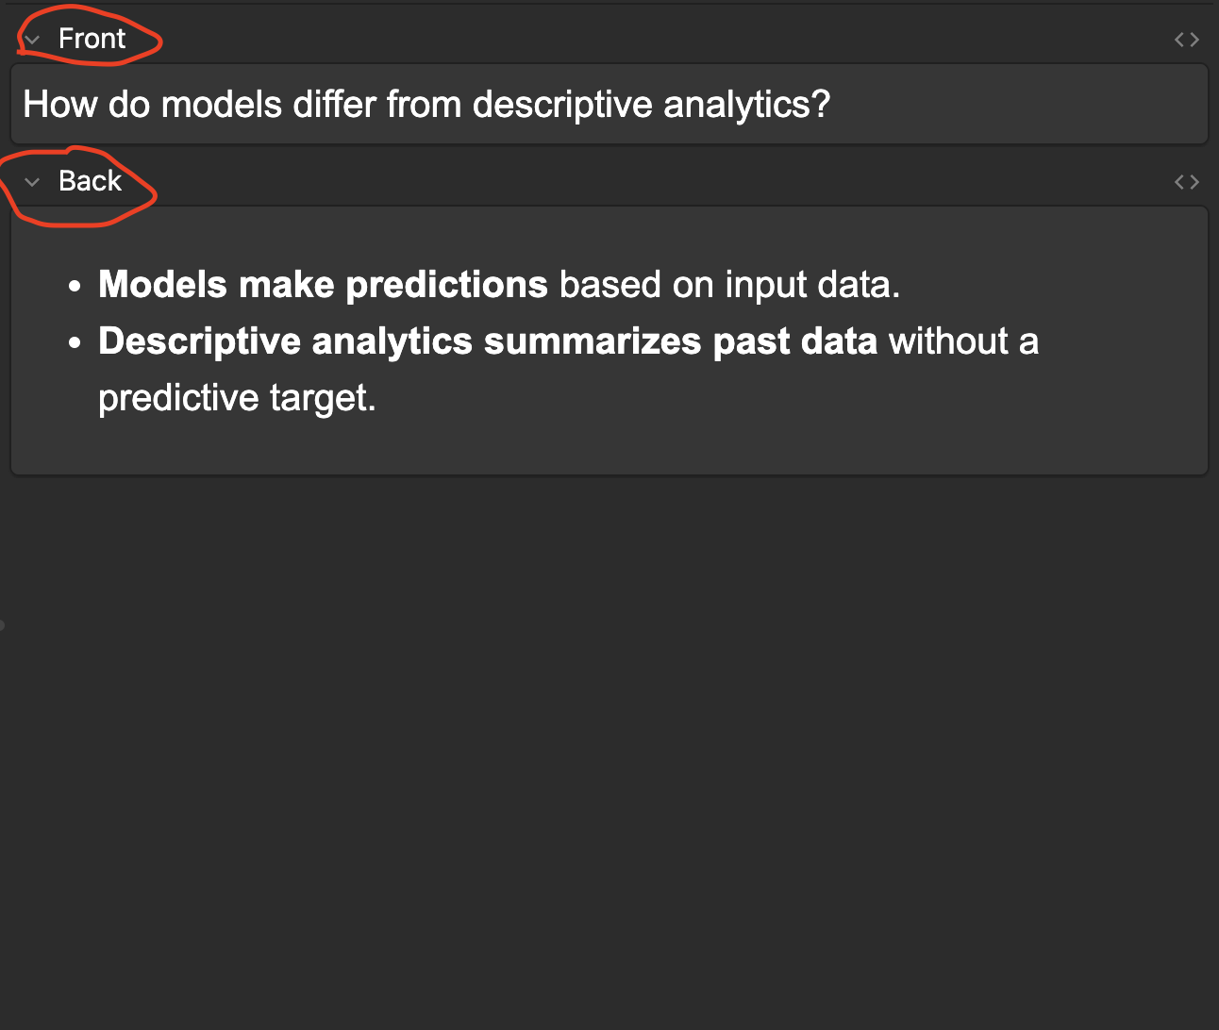Viewport: 1219px width, 1030px height.
Task: Click the word "analytics?" in Front question
Action: coord(746,105)
